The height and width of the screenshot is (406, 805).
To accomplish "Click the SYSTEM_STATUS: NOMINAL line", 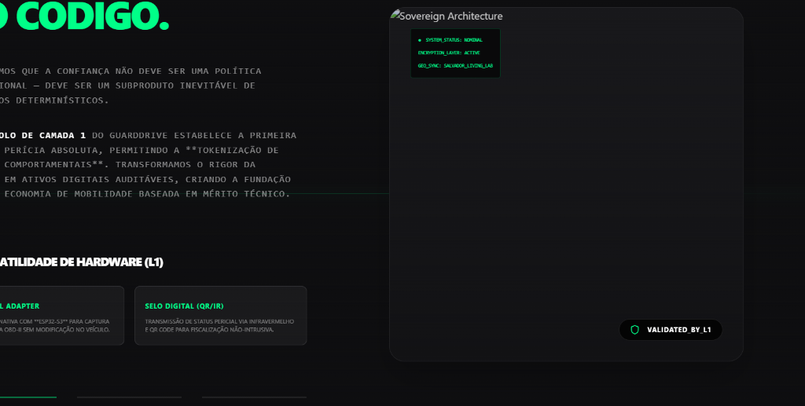I will point(454,40).
